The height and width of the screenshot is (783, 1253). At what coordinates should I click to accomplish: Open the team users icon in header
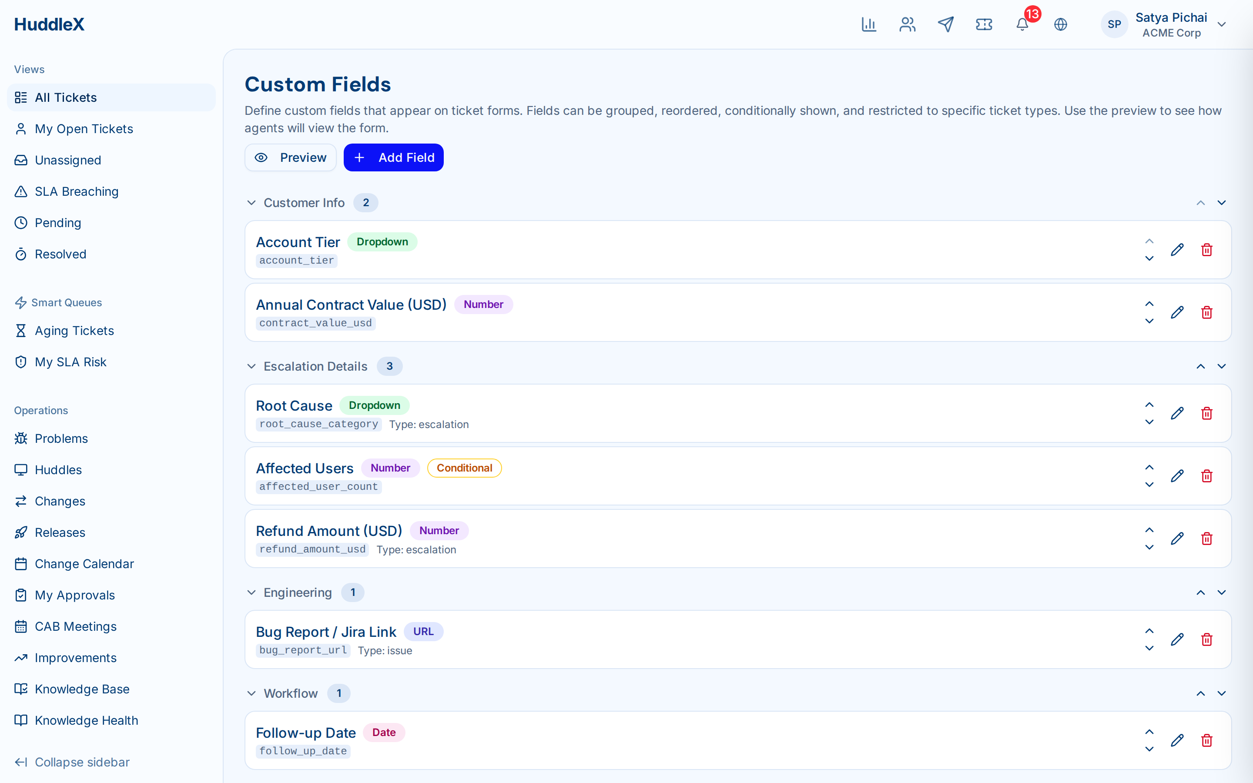point(907,24)
